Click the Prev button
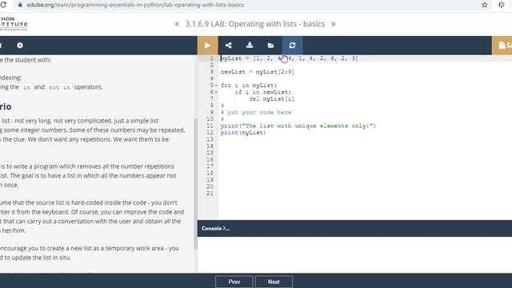This screenshot has width=512, height=288. [x=234, y=282]
